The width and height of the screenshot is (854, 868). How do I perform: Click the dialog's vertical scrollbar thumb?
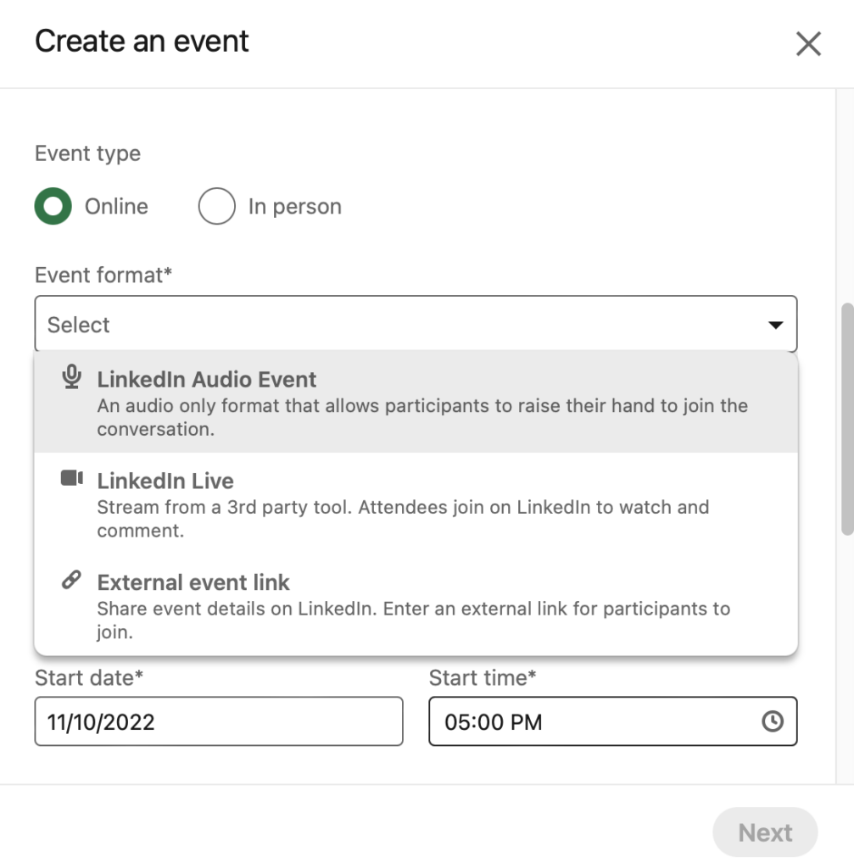pos(846,420)
